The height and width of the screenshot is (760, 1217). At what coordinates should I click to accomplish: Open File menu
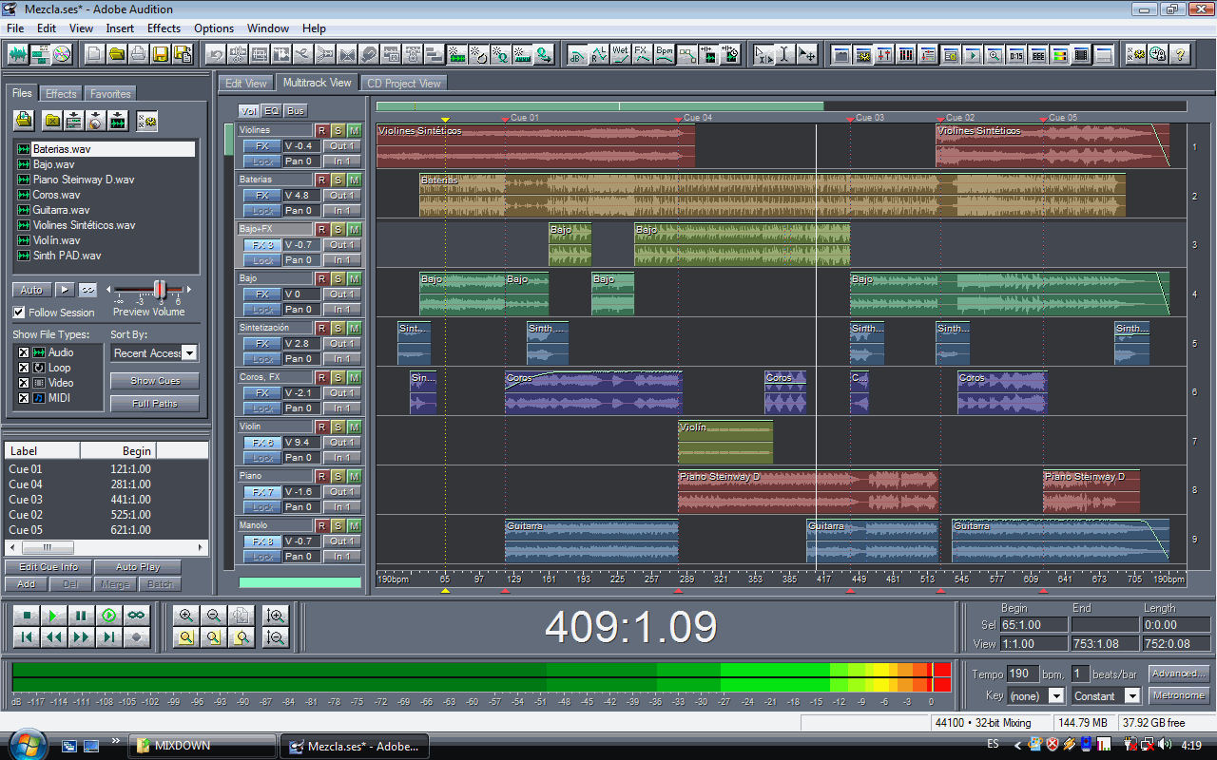[15, 28]
